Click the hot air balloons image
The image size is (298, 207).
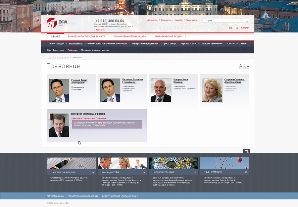pos(224,163)
